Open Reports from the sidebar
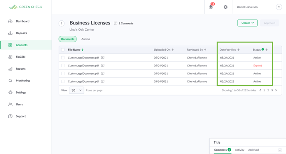 tap(21, 68)
